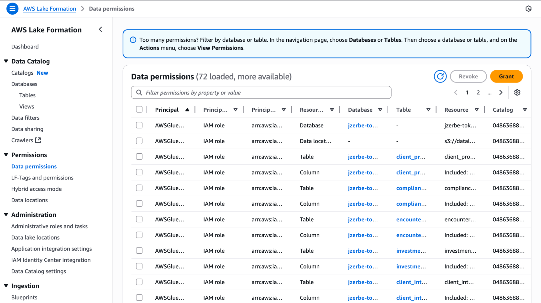
Task: Open Data lake locations
Action: [x=35, y=238]
